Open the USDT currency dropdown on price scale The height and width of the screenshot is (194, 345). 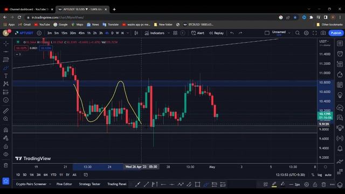(324, 41)
